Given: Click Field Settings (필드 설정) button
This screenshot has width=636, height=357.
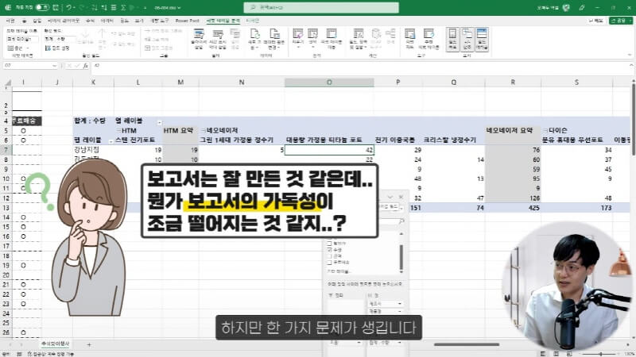Looking at the screenshot, I should pos(57,48).
